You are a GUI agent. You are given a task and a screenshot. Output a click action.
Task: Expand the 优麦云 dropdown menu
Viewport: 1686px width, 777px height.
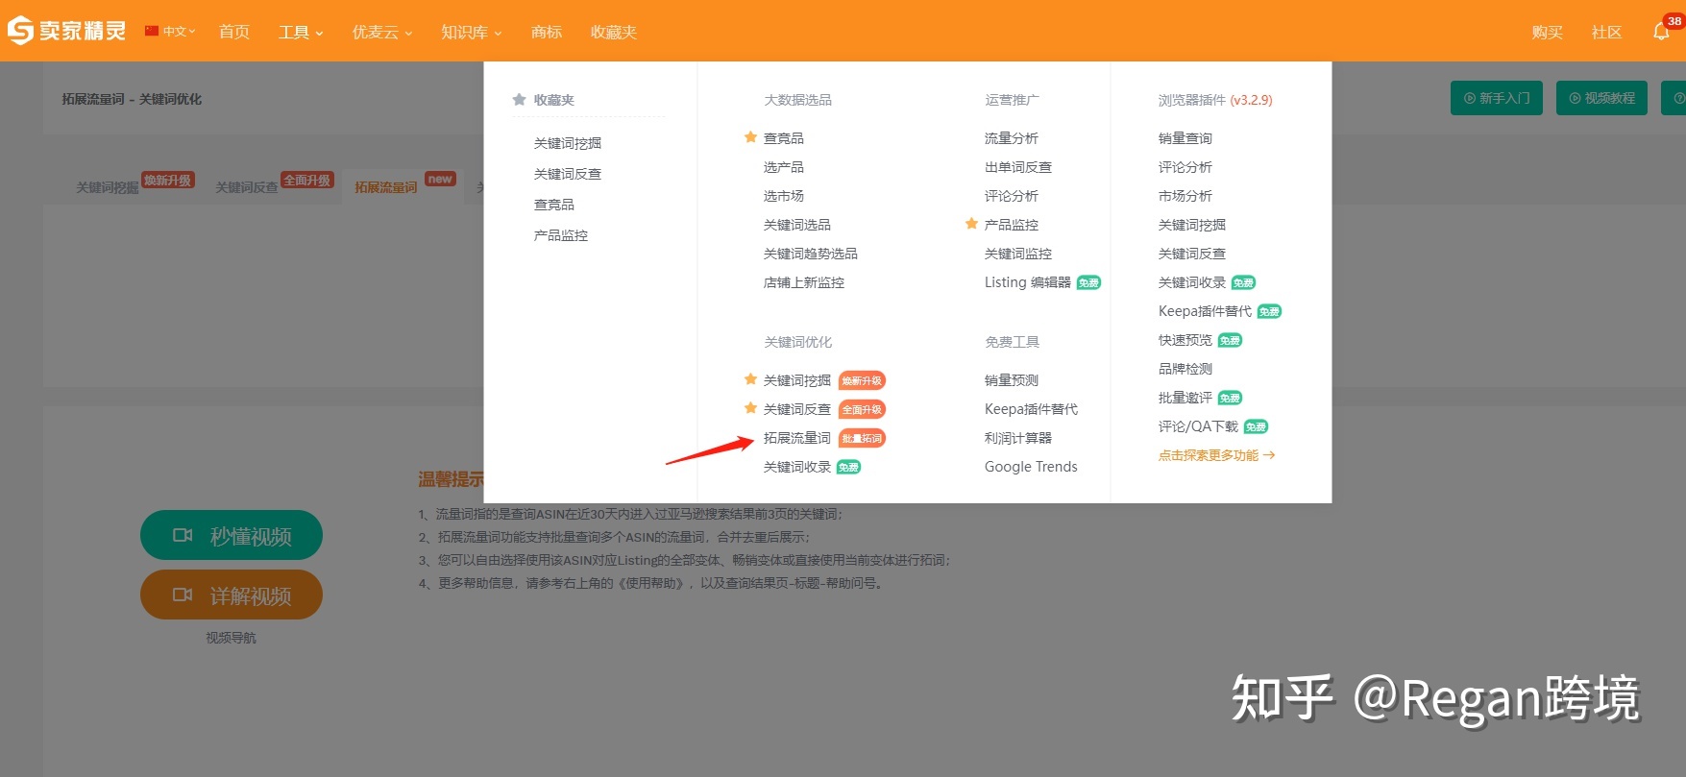pyautogui.click(x=381, y=32)
